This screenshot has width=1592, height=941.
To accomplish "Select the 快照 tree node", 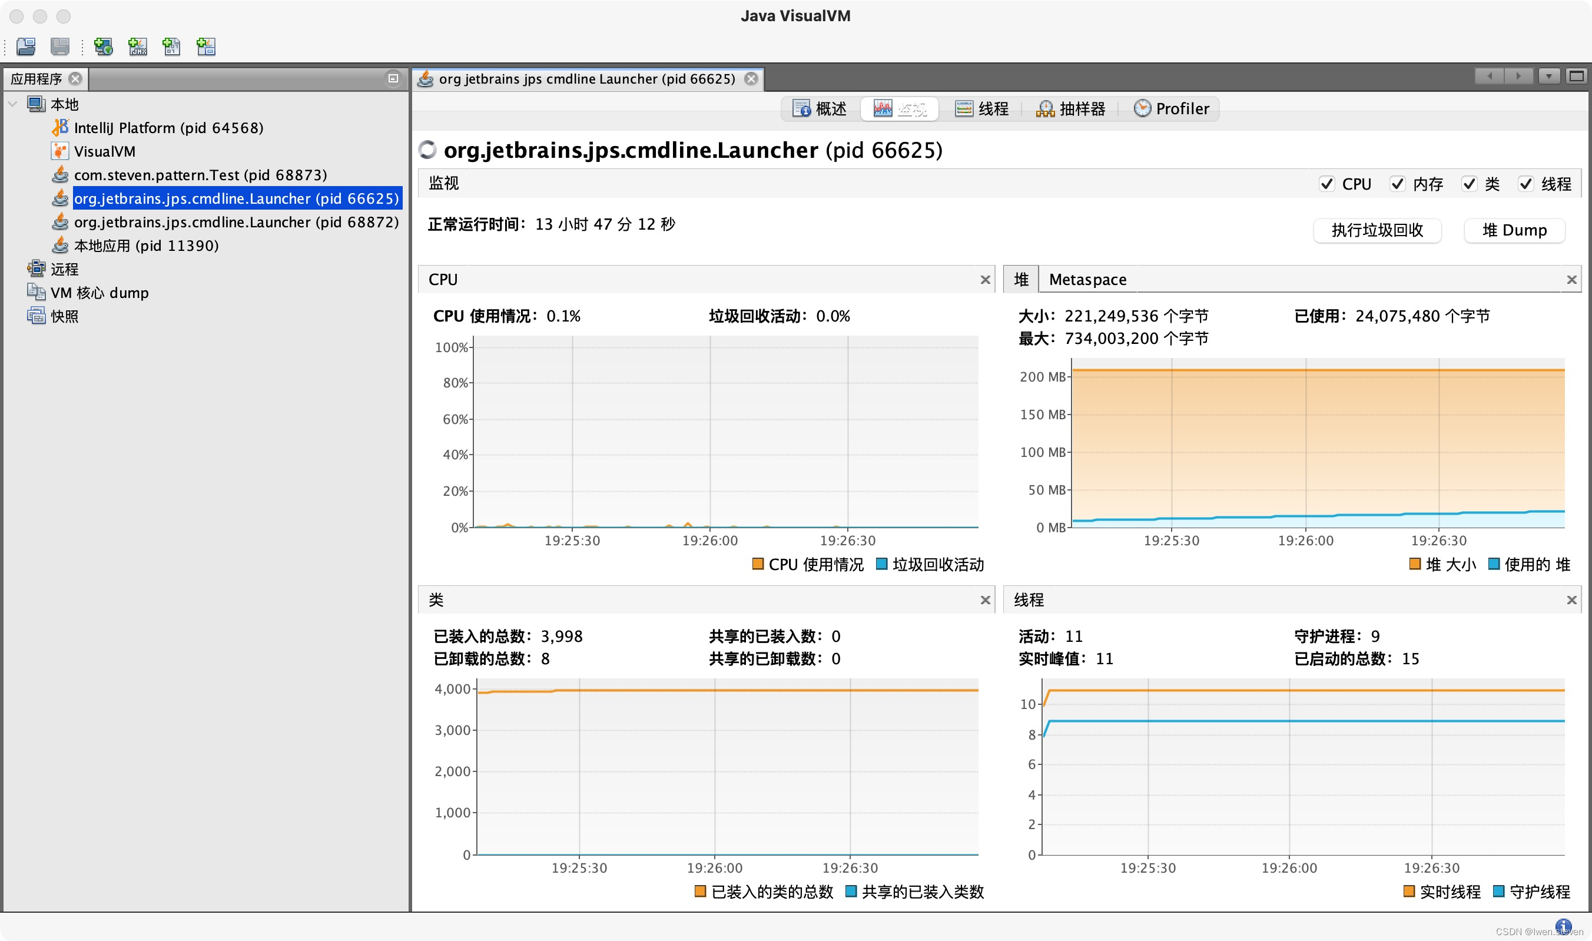I will coord(65,316).
